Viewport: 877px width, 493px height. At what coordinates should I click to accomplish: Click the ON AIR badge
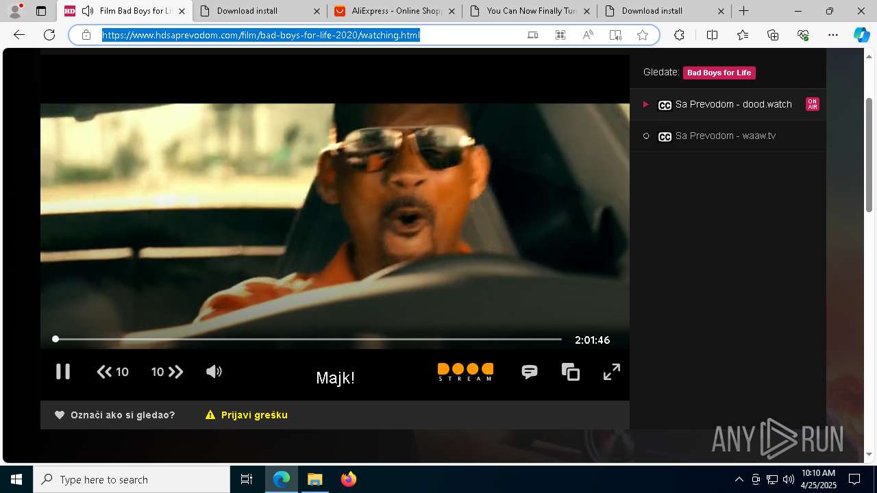(813, 104)
